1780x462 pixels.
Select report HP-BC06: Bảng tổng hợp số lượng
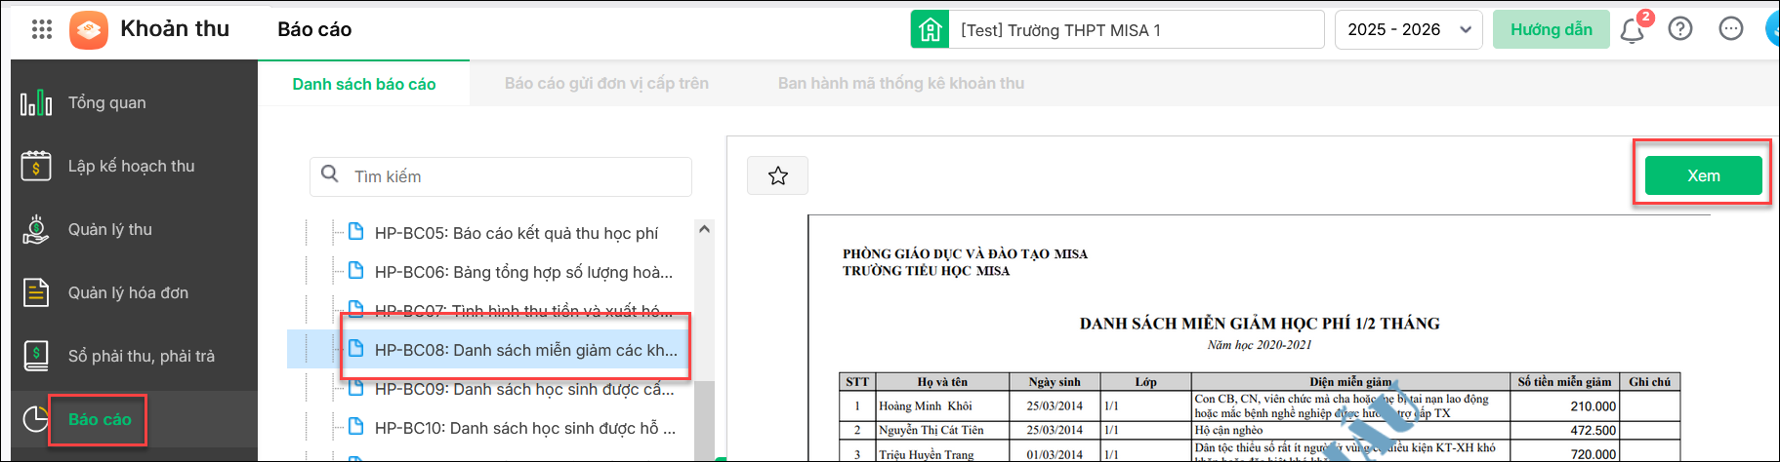tap(523, 272)
